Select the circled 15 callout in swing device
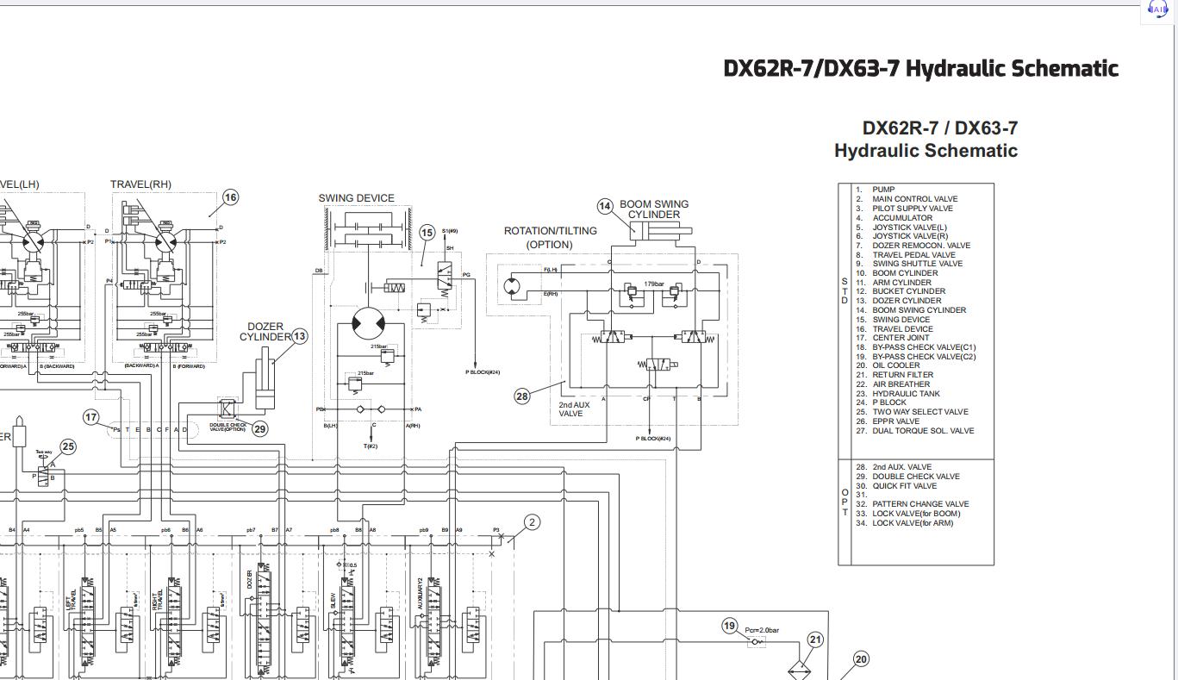The width and height of the screenshot is (1178, 680). (427, 233)
